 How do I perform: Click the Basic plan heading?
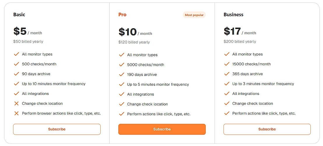pyautogui.click(x=19, y=15)
